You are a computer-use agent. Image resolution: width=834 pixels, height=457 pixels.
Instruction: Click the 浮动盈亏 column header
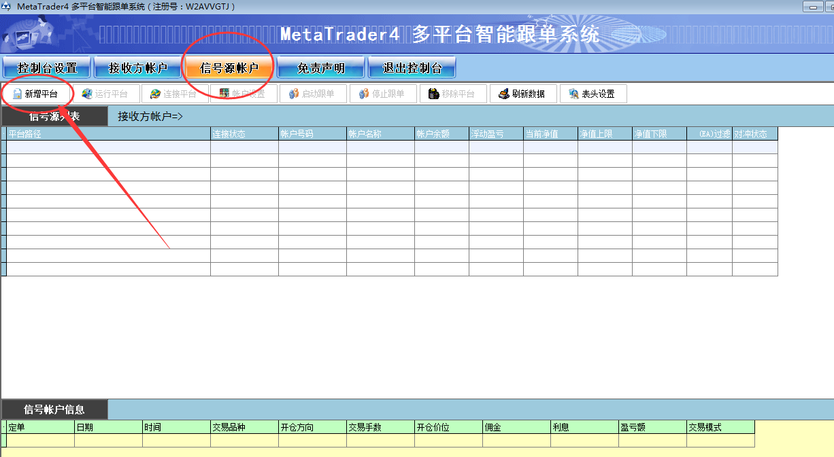[497, 134]
